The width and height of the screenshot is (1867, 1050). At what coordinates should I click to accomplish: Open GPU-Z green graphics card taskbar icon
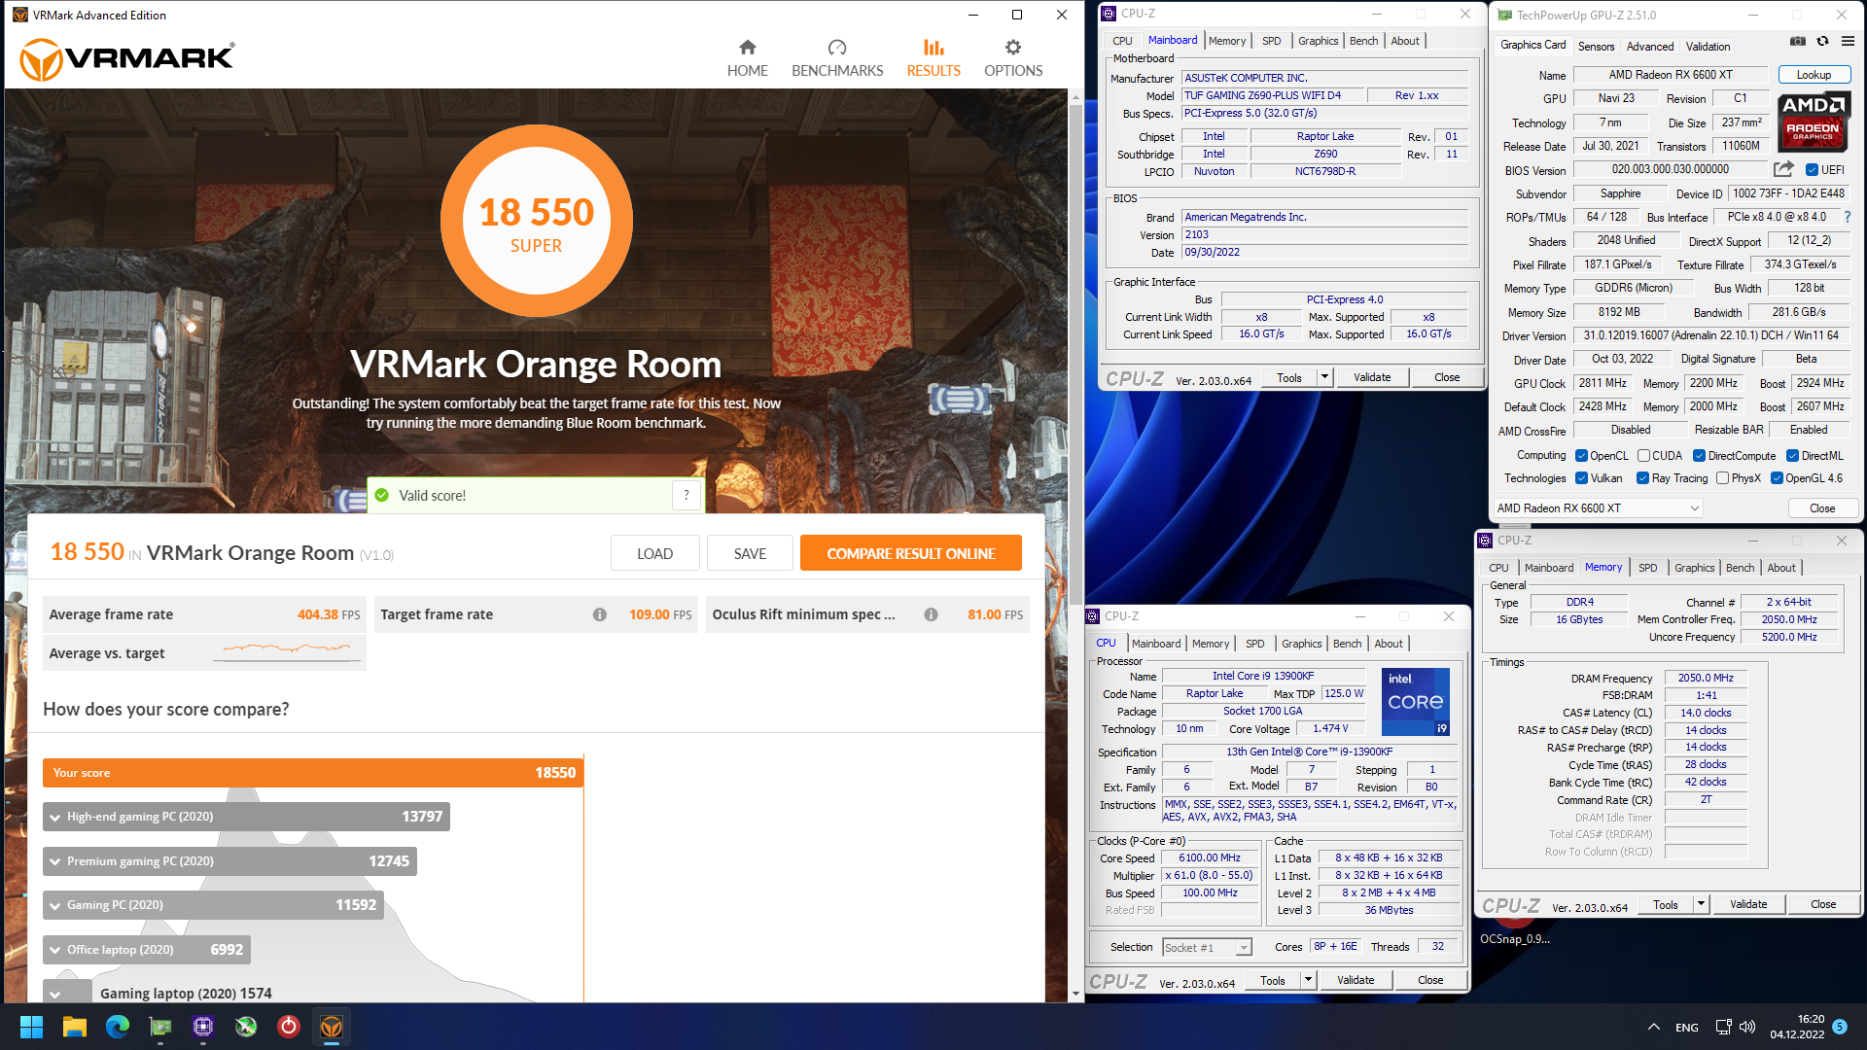pos(160,1027)
